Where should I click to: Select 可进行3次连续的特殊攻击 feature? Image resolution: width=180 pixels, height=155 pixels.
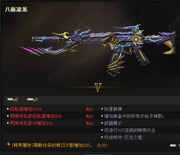click(130, 130)
